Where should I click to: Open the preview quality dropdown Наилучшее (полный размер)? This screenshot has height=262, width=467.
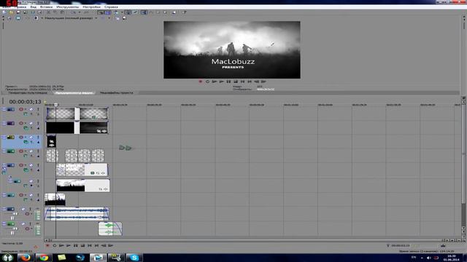[71, 18]
